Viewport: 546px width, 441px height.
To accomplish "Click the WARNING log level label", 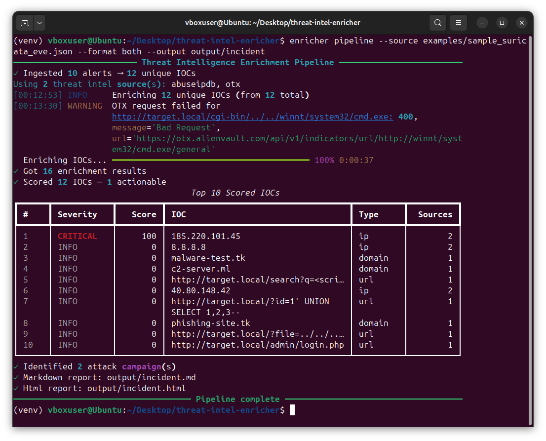I will click(x=85, y=106).
